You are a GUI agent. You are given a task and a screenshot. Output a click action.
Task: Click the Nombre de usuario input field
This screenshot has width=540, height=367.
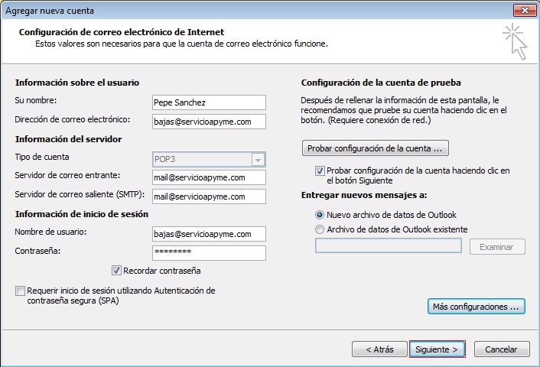pyautogui.click(x=209, y=234)
